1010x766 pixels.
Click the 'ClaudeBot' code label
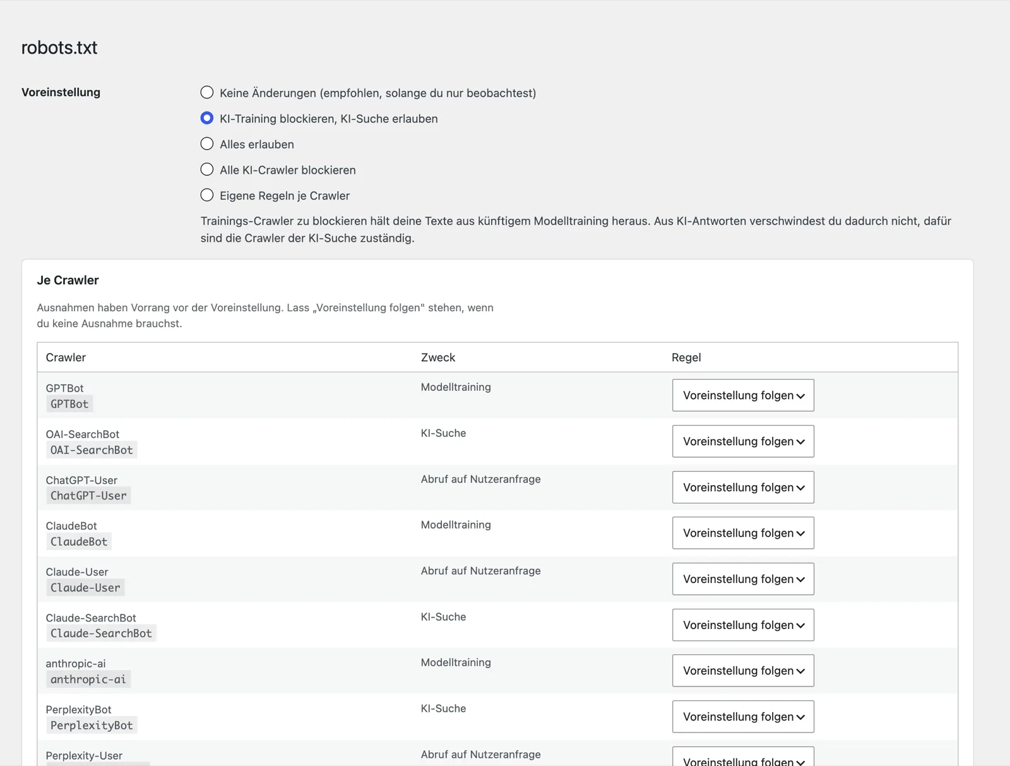(x=79, y=542)
